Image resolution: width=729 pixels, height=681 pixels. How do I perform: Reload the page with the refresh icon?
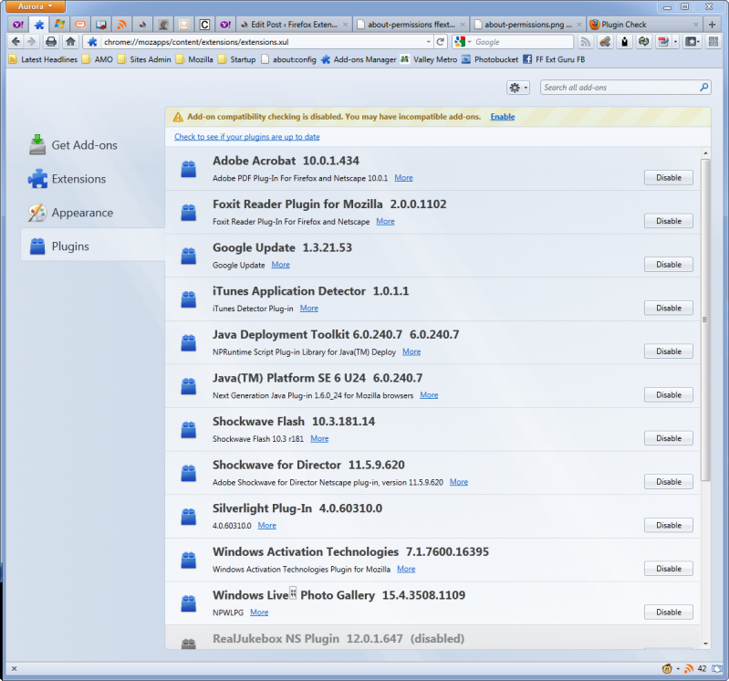[441, 42]
